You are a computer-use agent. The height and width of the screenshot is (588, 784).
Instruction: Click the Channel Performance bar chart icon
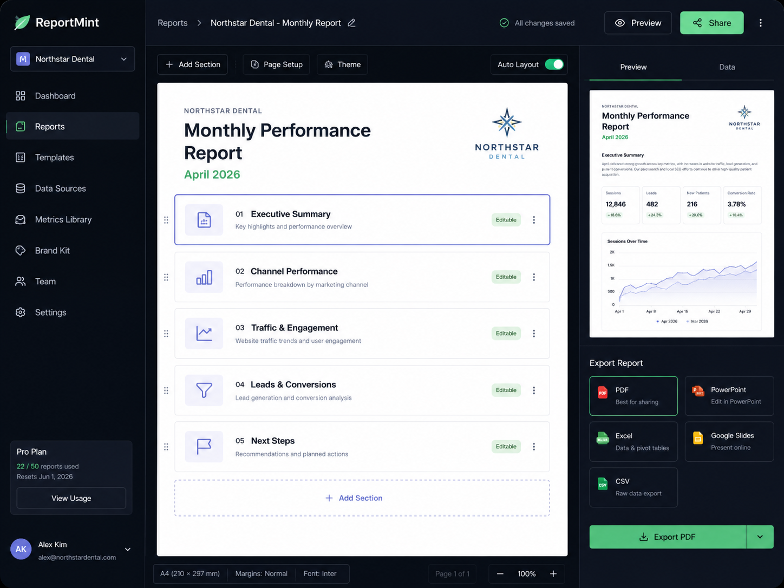tap(204, 277)
